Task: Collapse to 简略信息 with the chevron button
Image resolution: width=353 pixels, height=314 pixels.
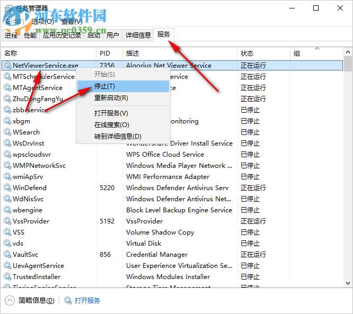Action: pyautogui.click(x=10, y=301)
